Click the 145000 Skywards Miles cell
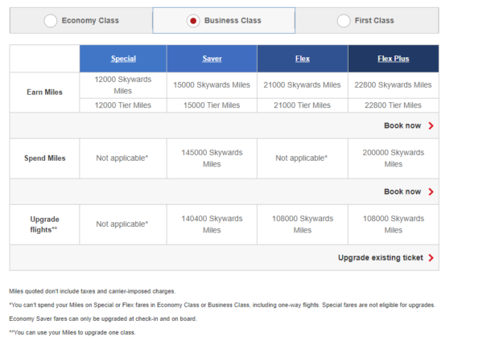The width and height of the screenshot is (491, 345). click(x=212, y=158)
